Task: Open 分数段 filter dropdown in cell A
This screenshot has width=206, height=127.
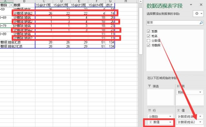Action: 11,5
